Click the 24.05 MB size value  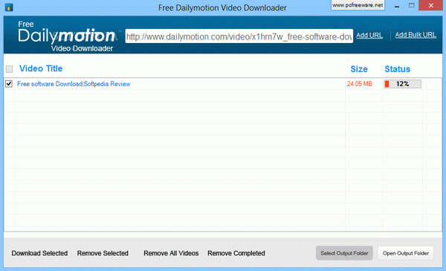point(360,84)
